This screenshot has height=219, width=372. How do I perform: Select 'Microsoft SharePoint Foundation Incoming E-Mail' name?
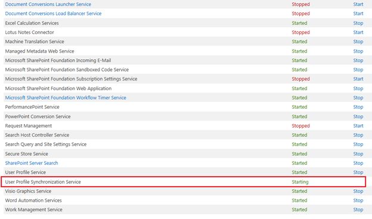coord(58,60)
